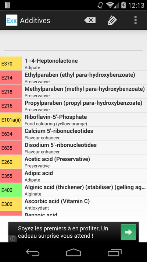
Task: Open the three-dot overflow menu
Action: point(136,20)
